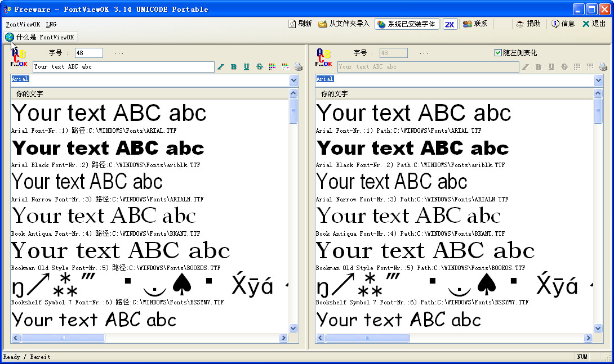
Task: Show system installed fonts (系统已安装字体)
Action: (x=407, y=24)
